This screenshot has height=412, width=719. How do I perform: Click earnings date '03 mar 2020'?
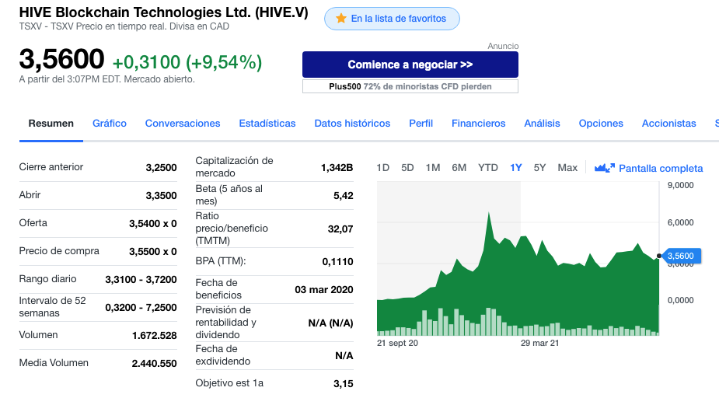[324, 289]
